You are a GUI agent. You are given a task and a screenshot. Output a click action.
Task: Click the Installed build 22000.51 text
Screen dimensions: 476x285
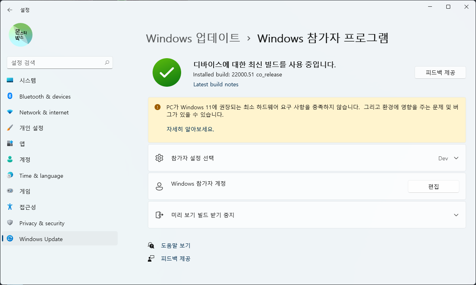pos(238,74)
